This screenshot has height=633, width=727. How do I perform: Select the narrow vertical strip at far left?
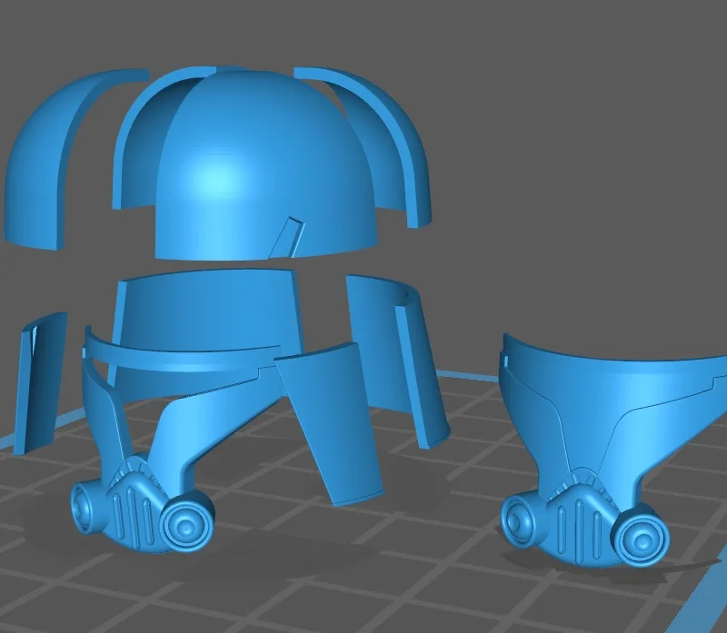tap(39, 382)
